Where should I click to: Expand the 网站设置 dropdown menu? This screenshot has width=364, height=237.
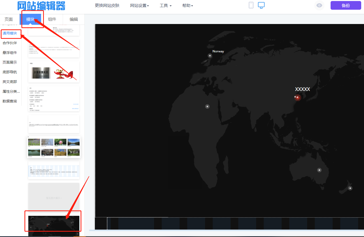point(139,5)
